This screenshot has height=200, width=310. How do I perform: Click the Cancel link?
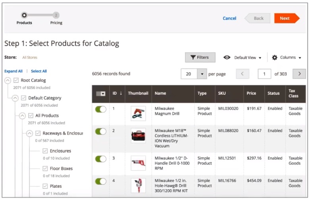(229, 18)
